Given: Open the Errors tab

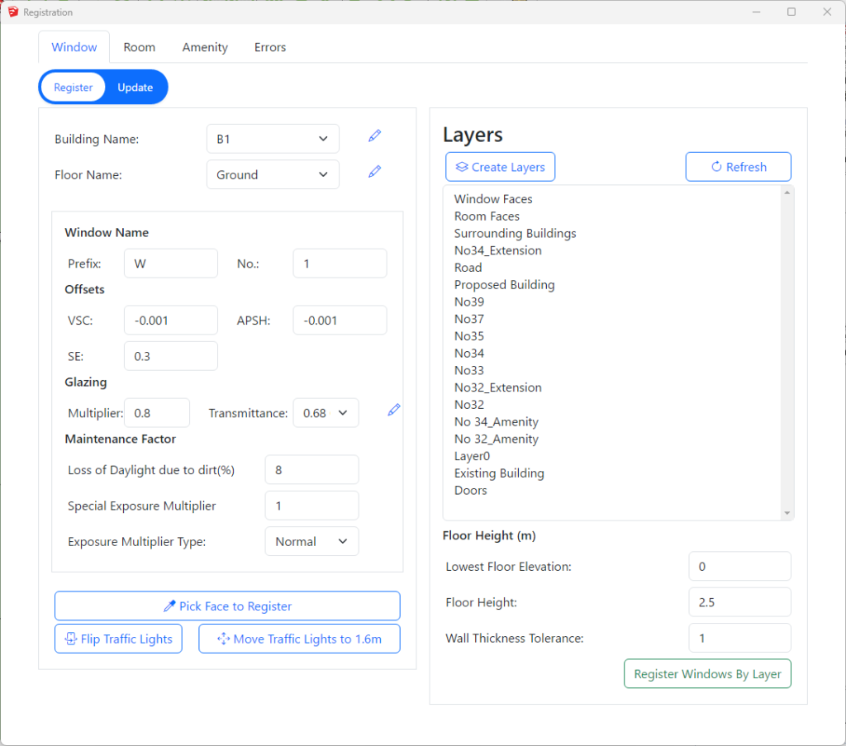Looking at the screenshot, I should [x=270, y=47].
